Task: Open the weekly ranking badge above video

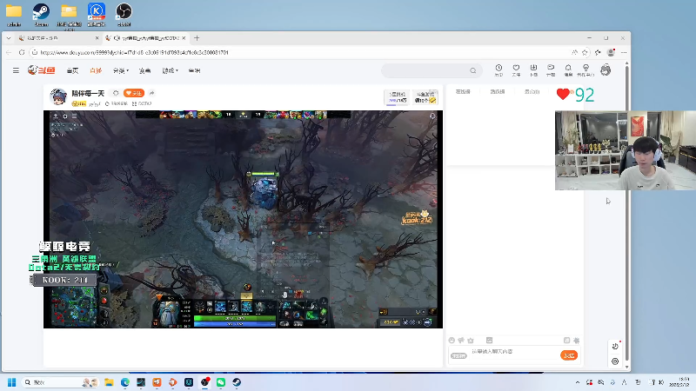Action: [x=397, y=97]
